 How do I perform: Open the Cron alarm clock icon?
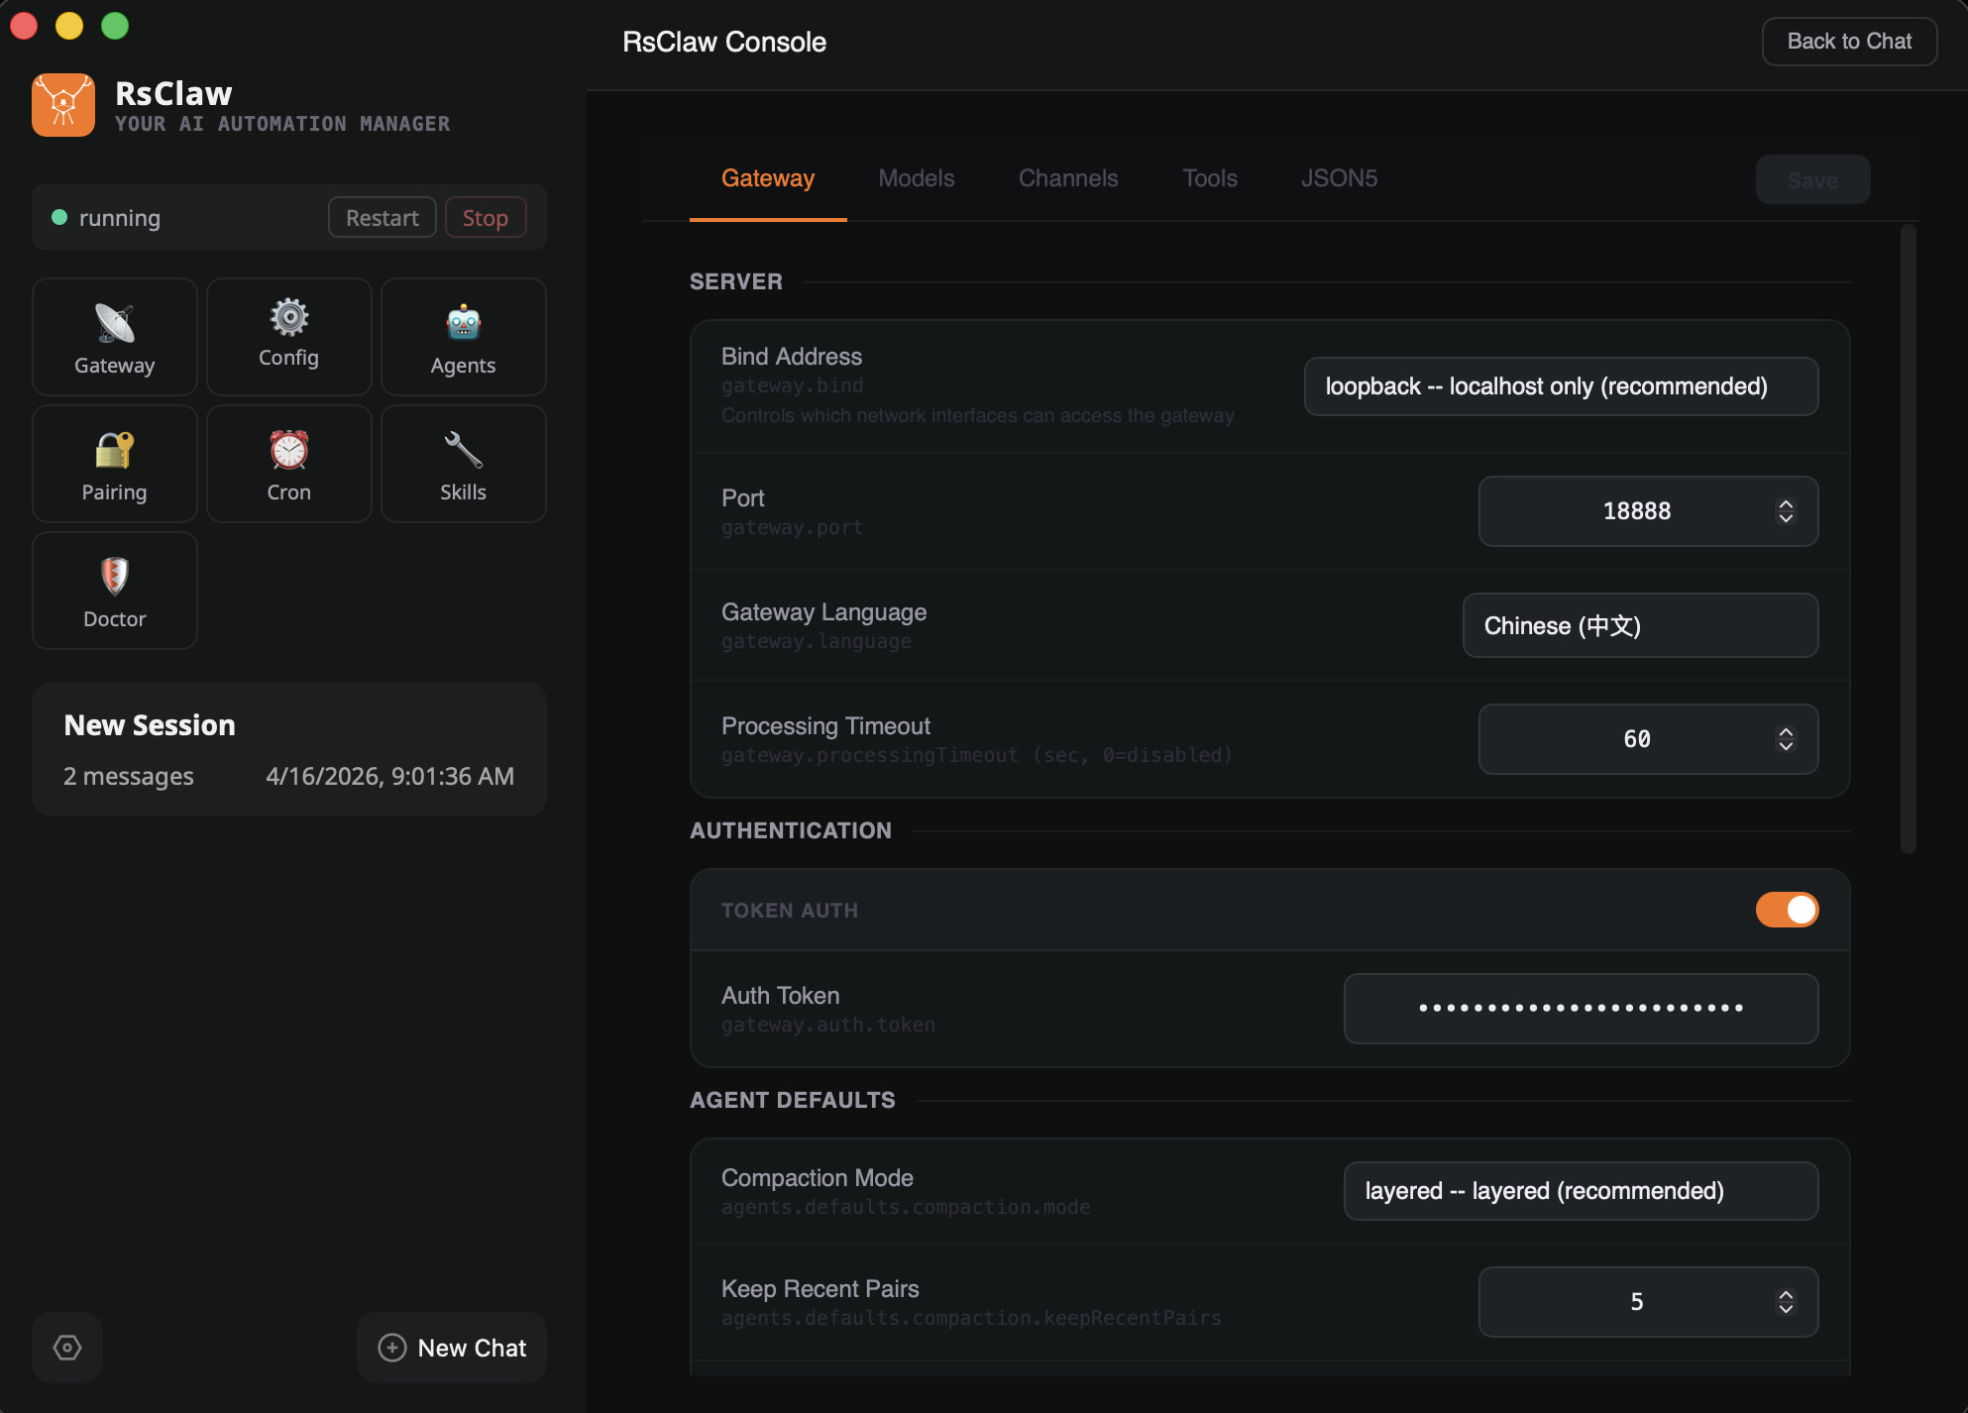coord(288,463)
